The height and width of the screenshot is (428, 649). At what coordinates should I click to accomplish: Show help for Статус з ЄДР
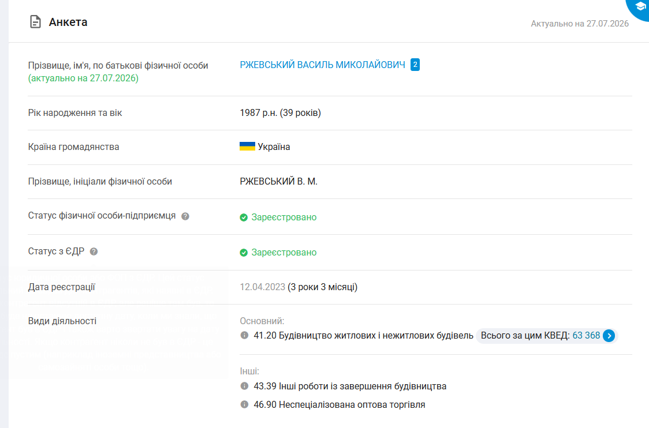[x=94, y=251]
